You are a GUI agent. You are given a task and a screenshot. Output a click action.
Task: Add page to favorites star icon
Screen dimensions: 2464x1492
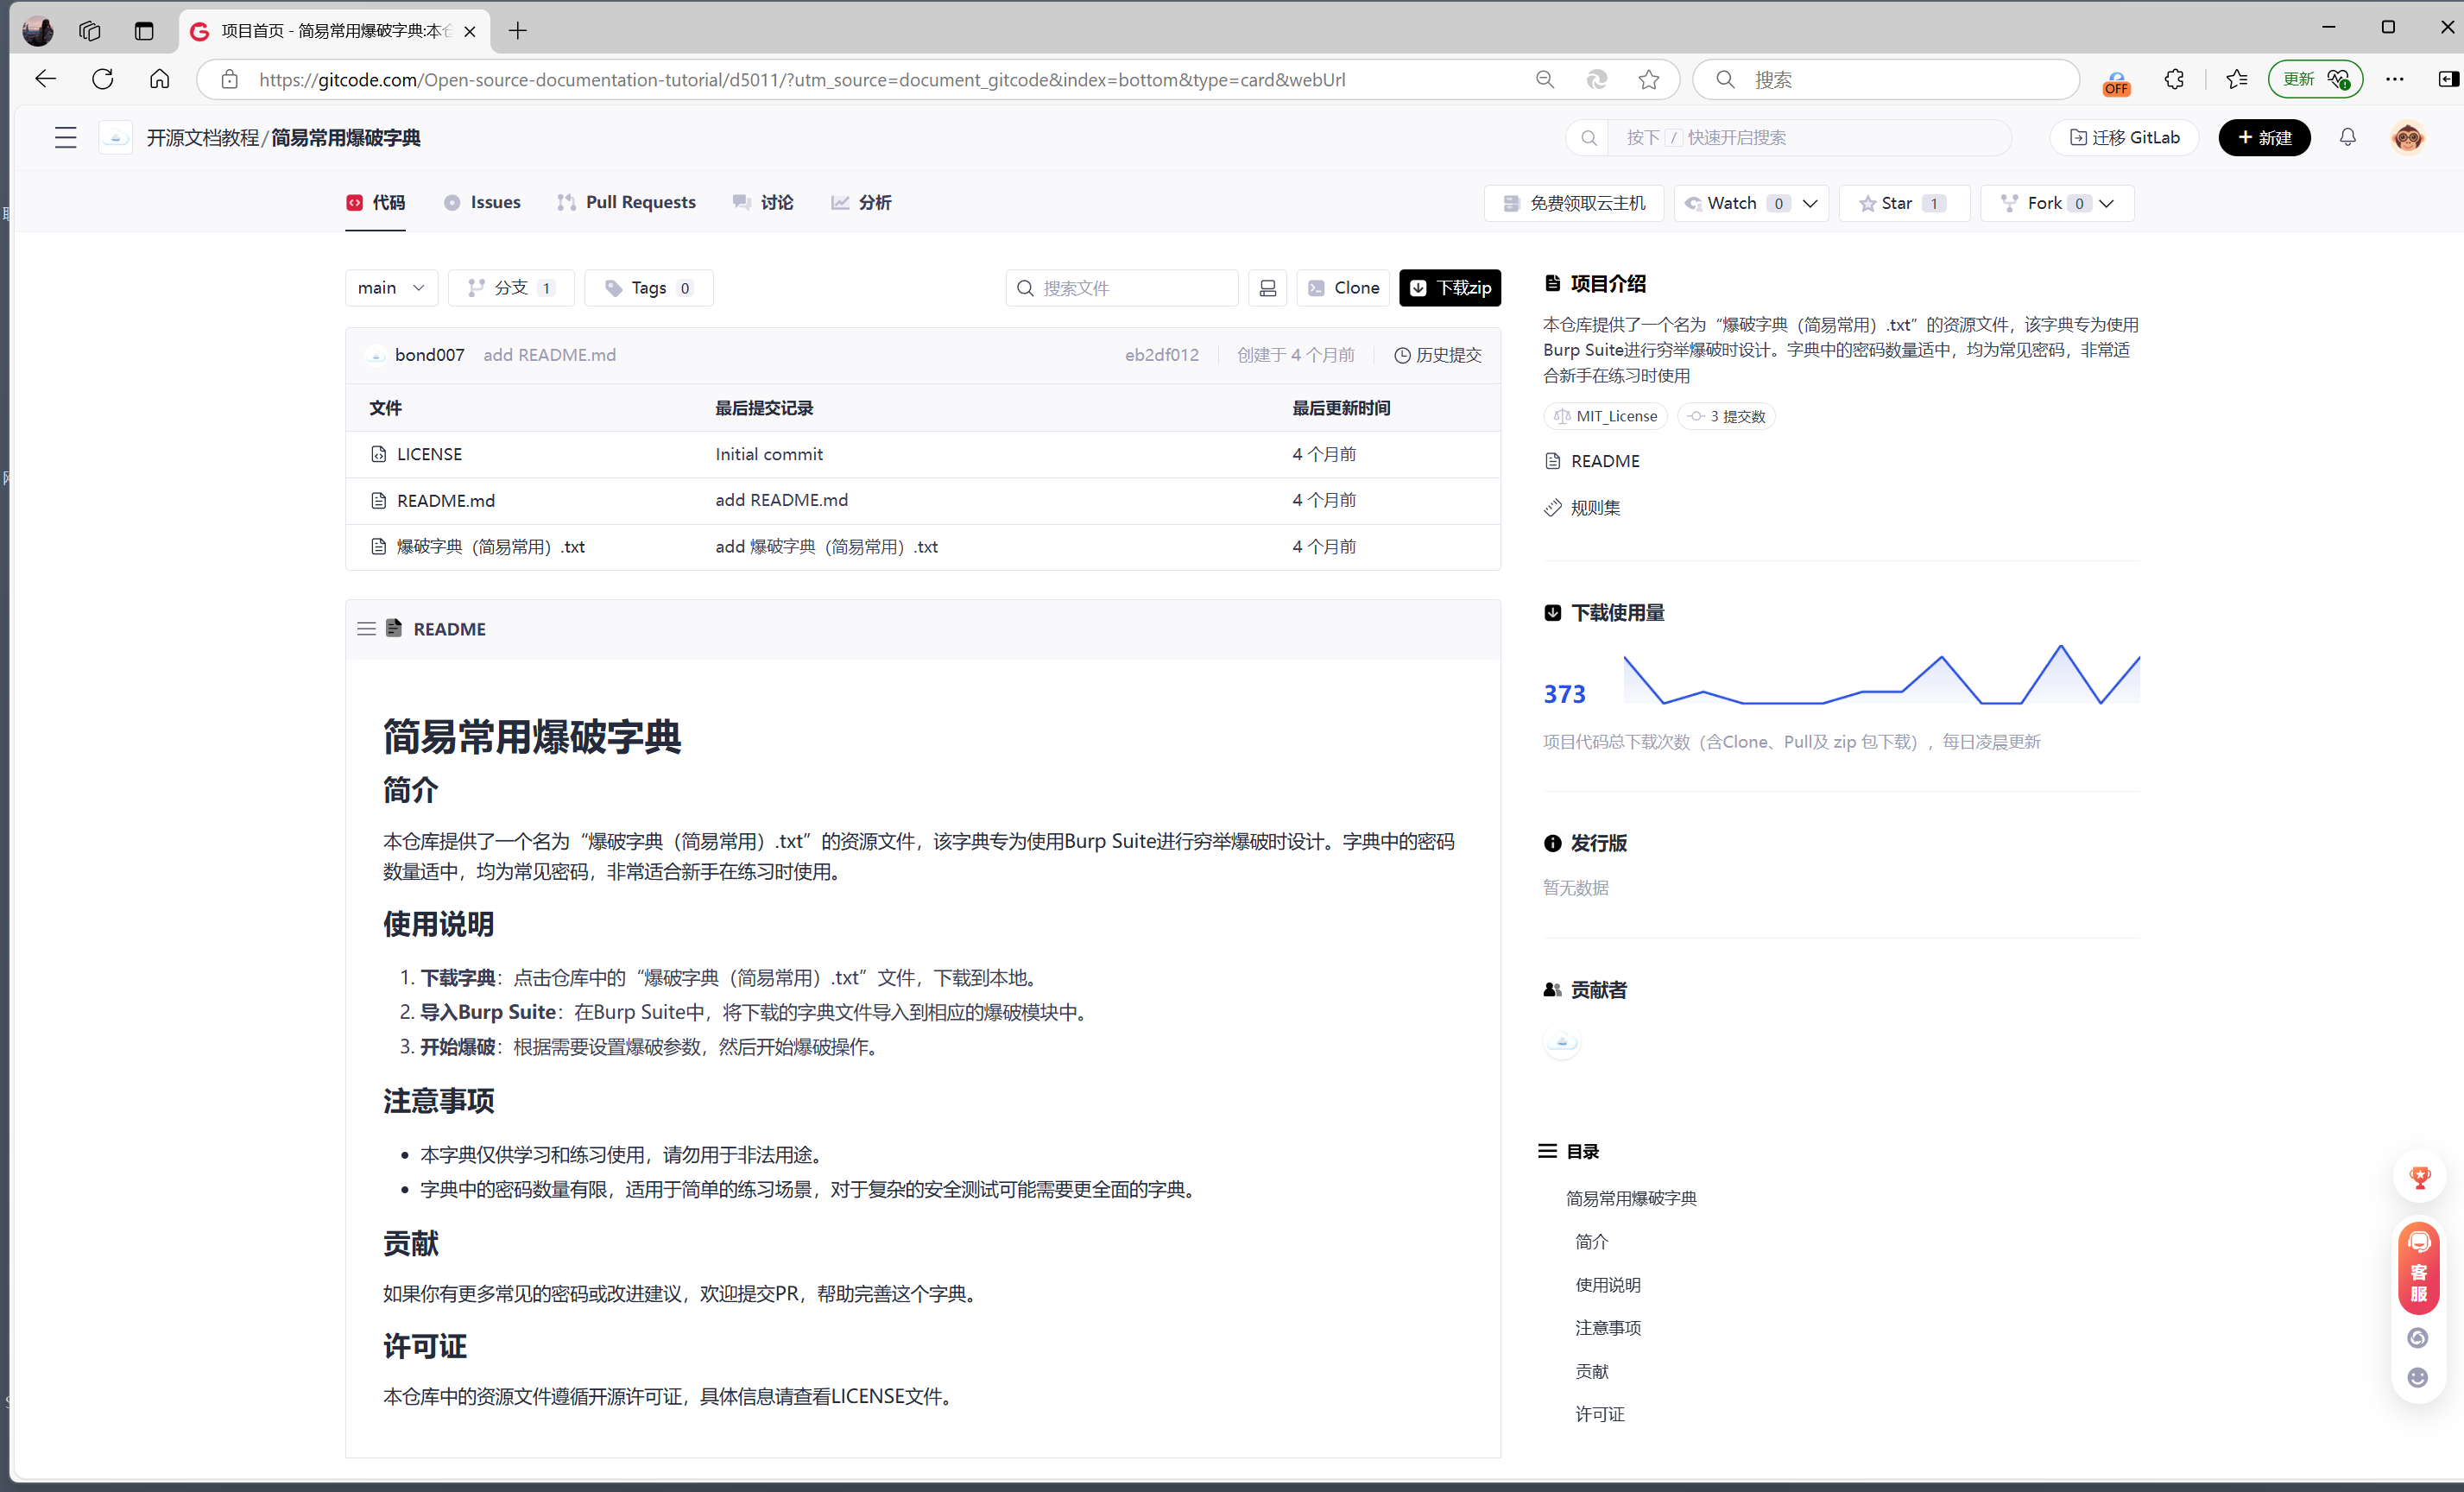[x=1648, y=80]
